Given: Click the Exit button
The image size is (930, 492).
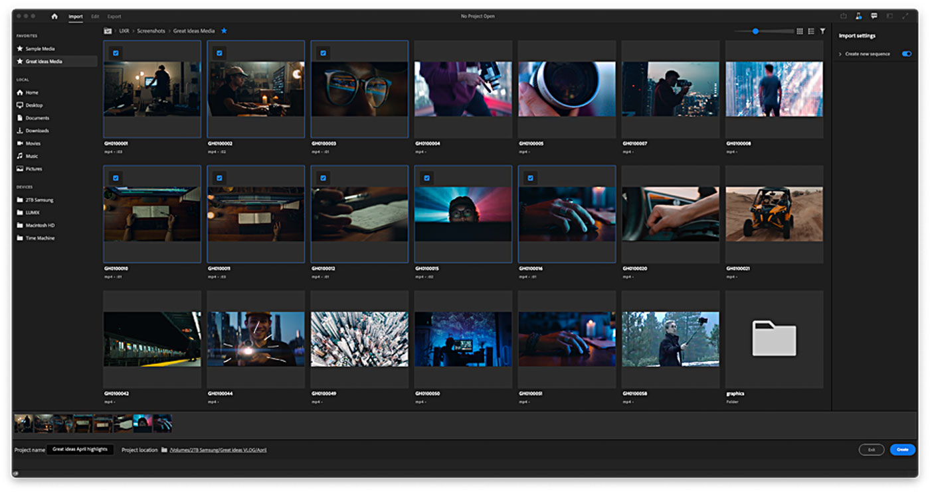Looking at the screenshot, I should [871, 450].
